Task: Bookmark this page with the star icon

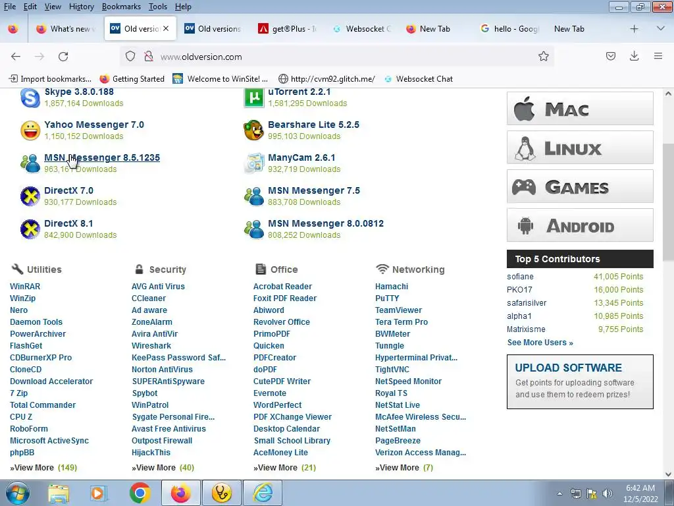Action: pyautogui.click(x=543, y=57)
